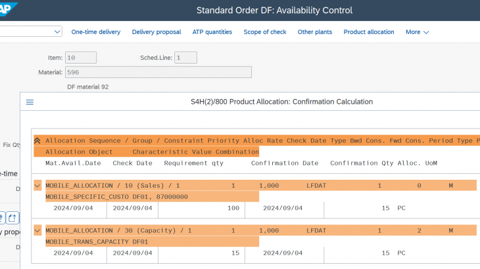The height and width of the screenshot is (269, 480).
Task: Click the Mat.Avail.Date column header
Action: click(73, 163)
